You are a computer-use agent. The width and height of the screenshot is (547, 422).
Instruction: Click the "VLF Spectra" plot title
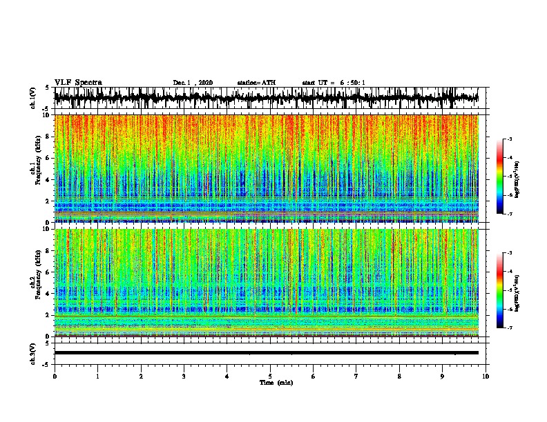pos(78,83)
